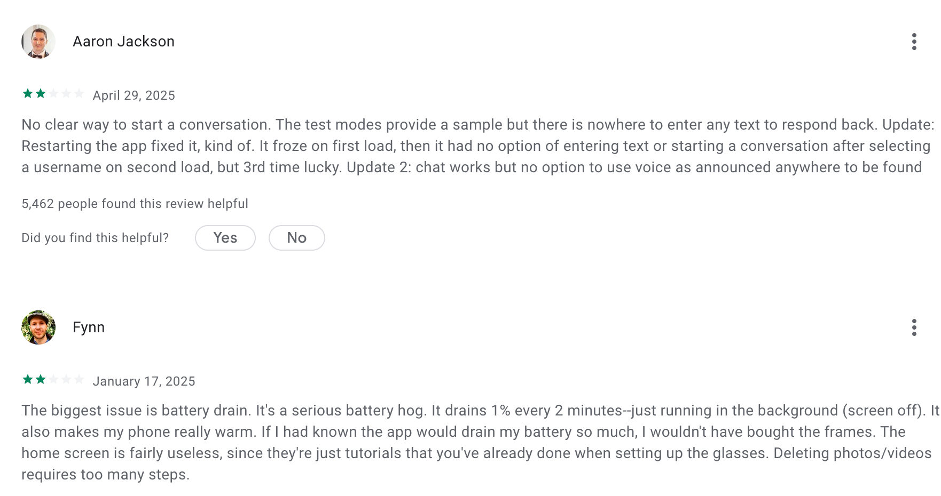Open more options for Aaron Jackson's review

(x=914, y=42)
